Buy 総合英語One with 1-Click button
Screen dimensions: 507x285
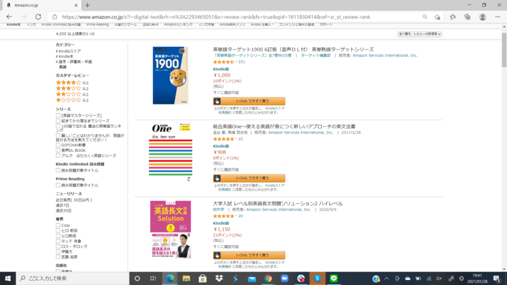[249, 178]
